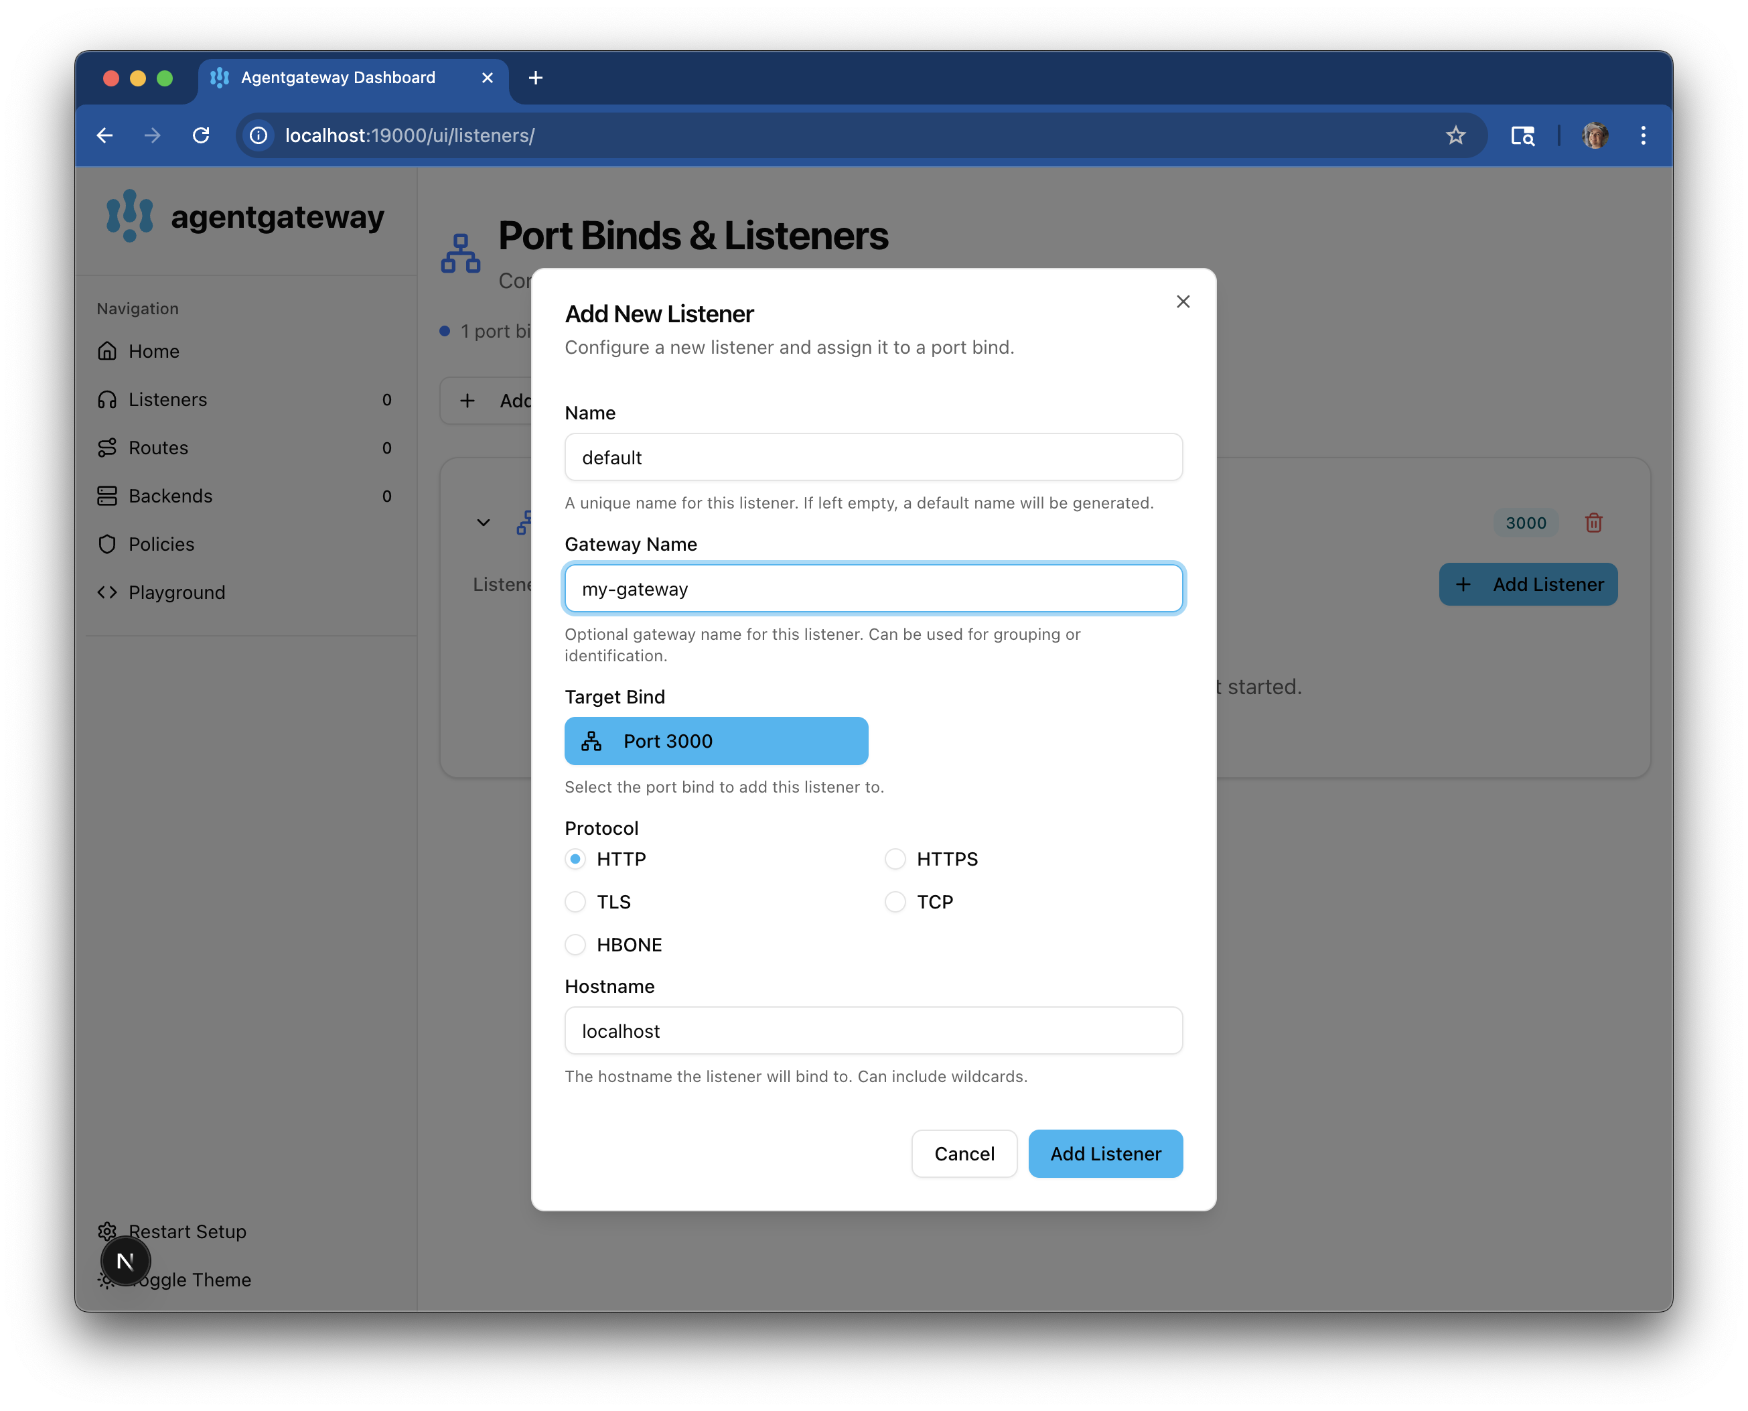The width and height of the screenshot is (1748, 1411).
Task: Open the browser profile avatar
Action: [x=1595, y=136]
